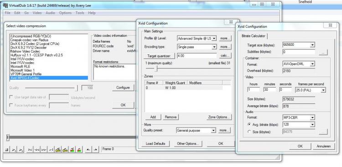342x167 pixels.
Task: Click Other Options... button
Action: click(x=188, y=143)
